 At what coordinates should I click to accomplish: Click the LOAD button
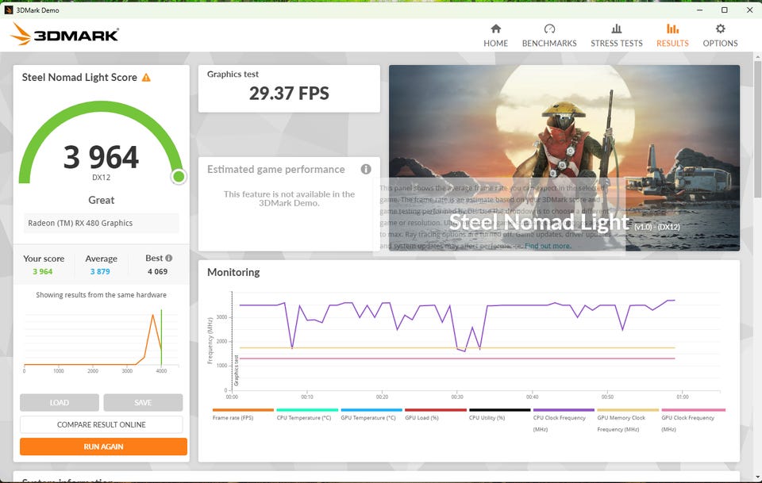60,402
